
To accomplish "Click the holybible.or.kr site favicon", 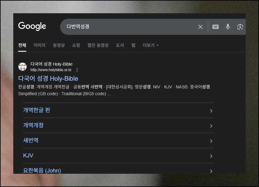I will (x=23, y=67).
